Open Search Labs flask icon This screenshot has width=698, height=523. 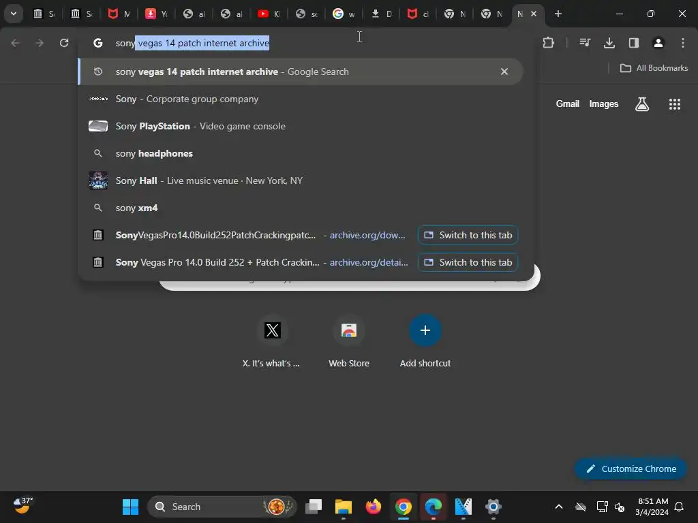coord(641,104)
